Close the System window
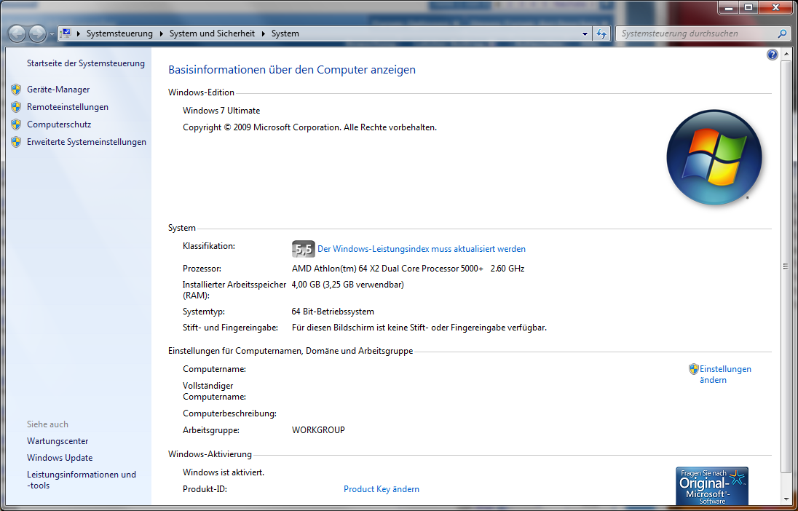Viewport: 798px width, 511px height. [775, 7]
